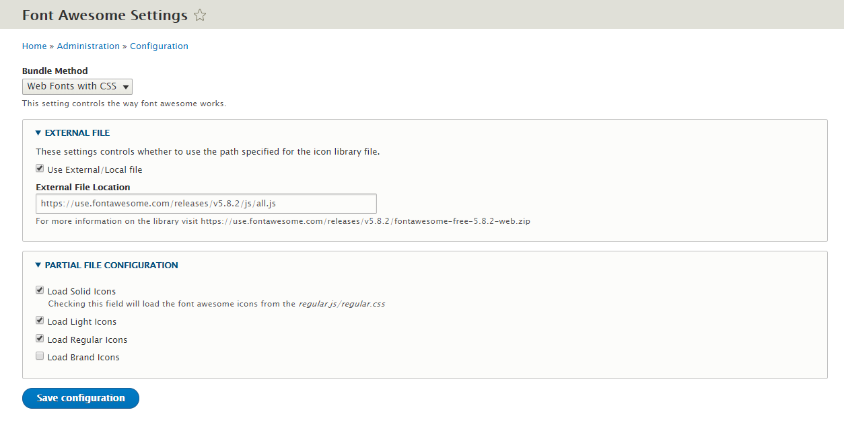Click 'These settings controls whether' description

coord(208,152)
